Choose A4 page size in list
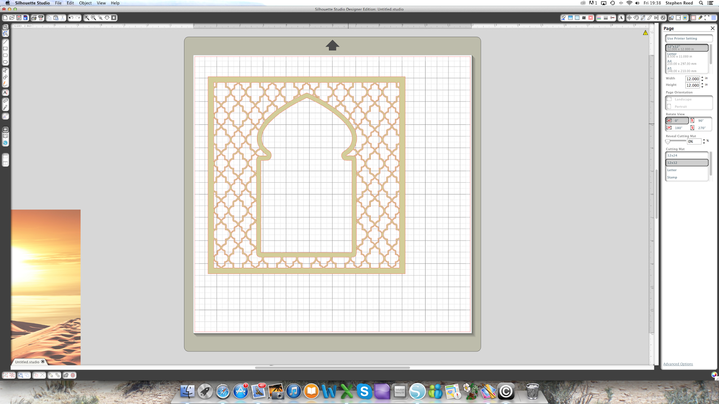This screenshot has width=719, height=404. click(x=687, y=62)
